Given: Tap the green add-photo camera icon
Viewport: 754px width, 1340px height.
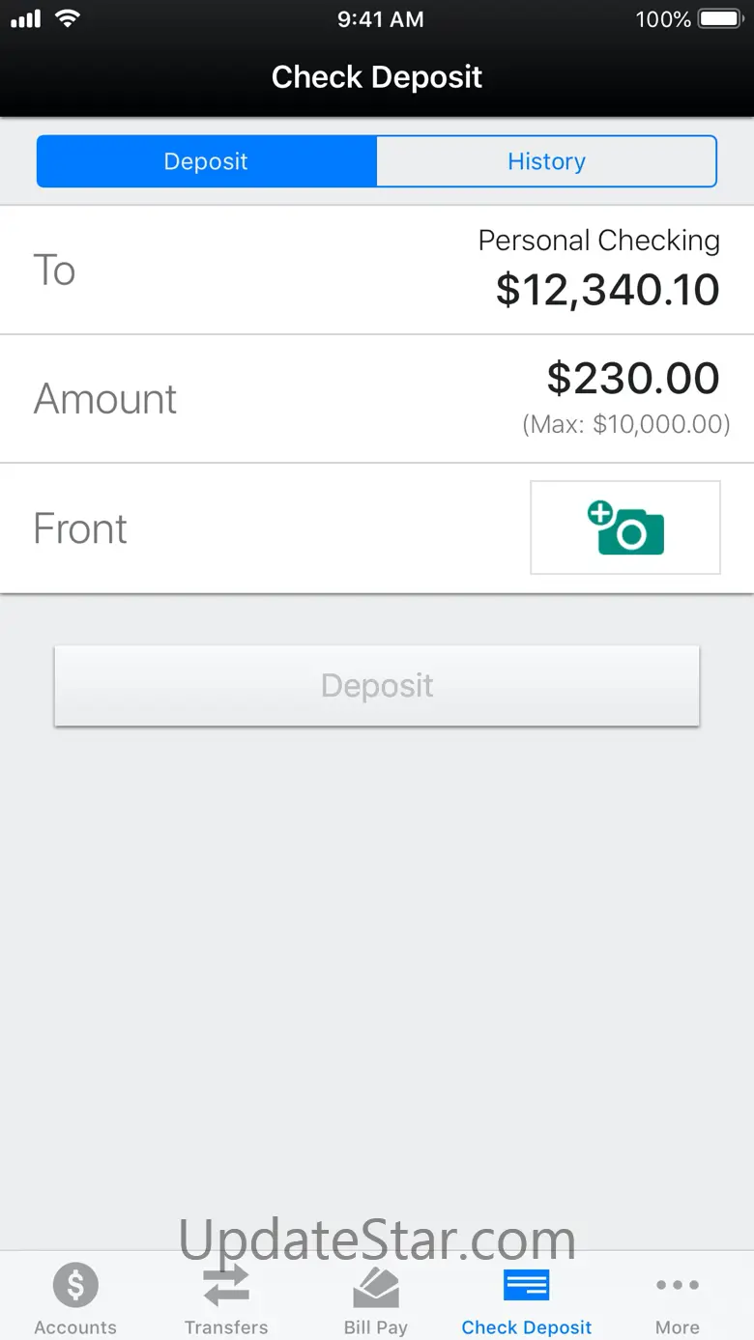Looking at the screenshot, I should pyautogui.click(x=625, y=527).
